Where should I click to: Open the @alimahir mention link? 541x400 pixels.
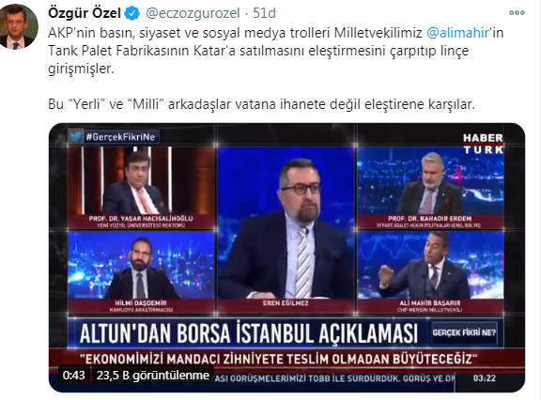point(457,33)
